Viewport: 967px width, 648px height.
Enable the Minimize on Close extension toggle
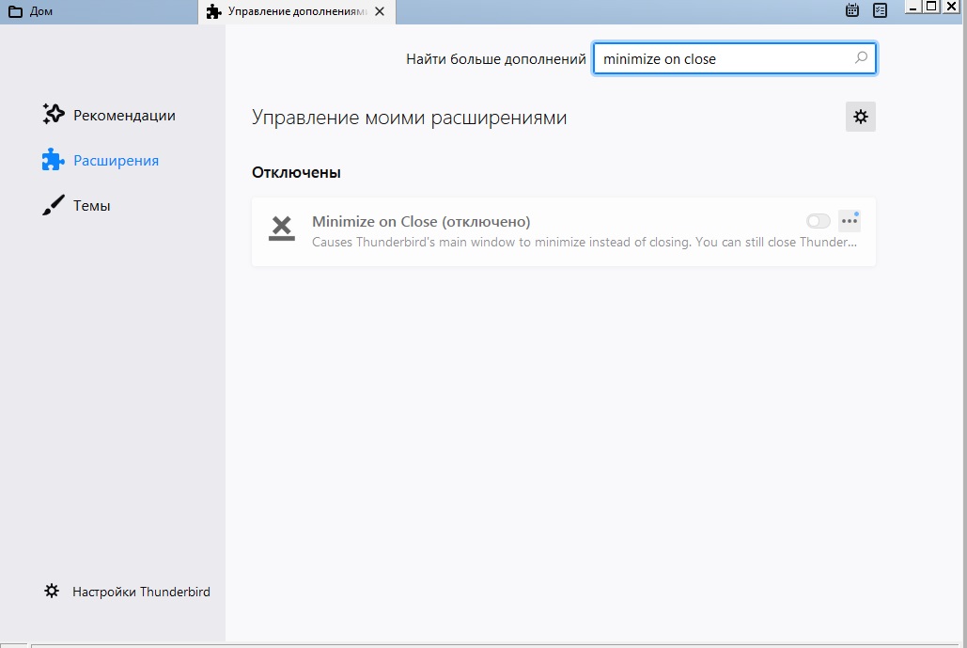pos(818,221)
